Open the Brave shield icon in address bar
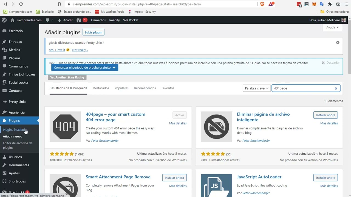This screenshot has width=351, height=197. (262, 4)
